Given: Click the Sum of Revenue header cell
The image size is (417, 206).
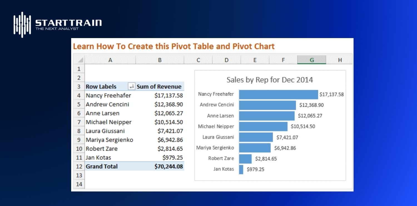Looking at the screenshot, I should click(159, 86).
